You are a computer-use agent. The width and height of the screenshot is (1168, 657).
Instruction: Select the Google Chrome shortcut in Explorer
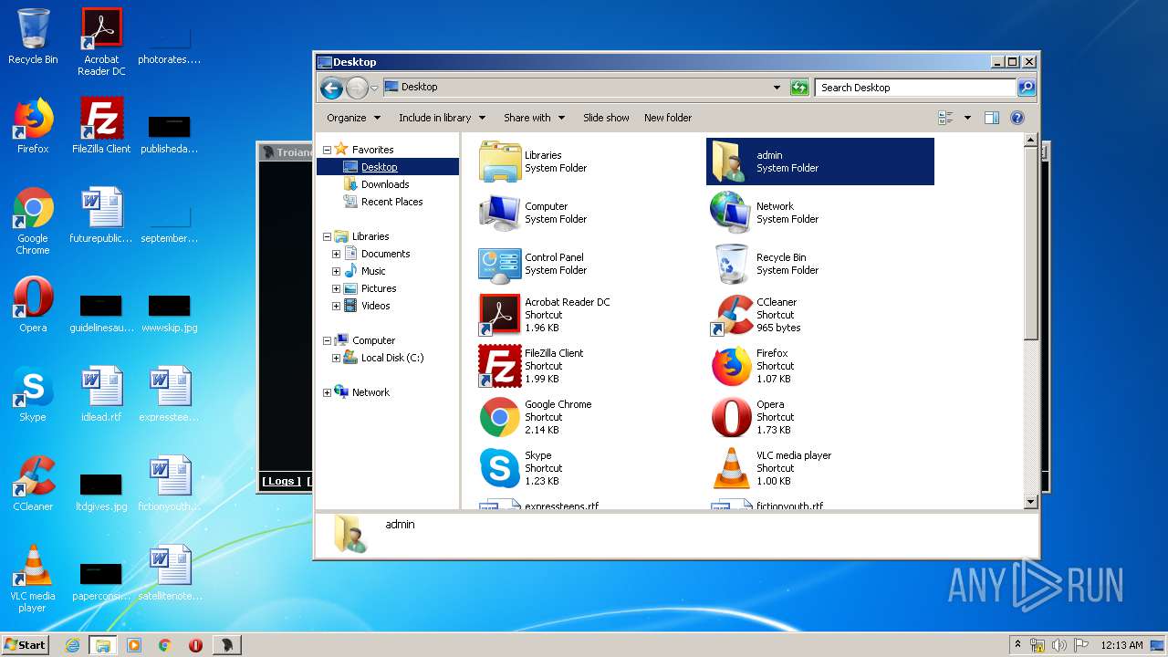coord(499,417)
